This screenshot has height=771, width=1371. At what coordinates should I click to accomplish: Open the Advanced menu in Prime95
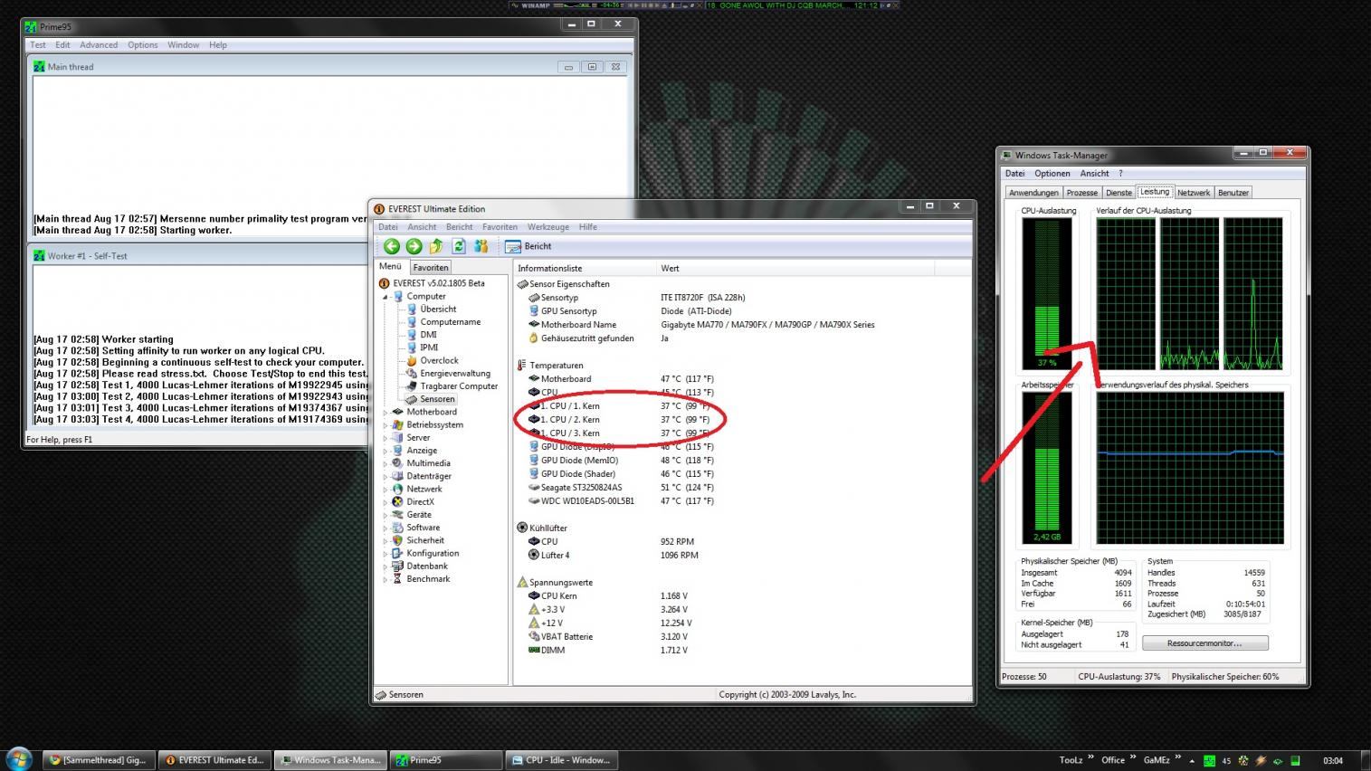click(99, 44)
